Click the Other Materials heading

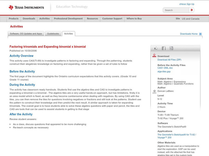166,142
